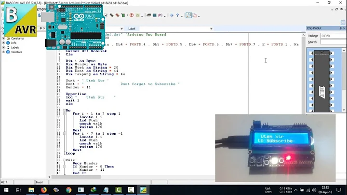Click the volume icon in system tray
Viewport: 347px width, 195px height.
(314, 190)
